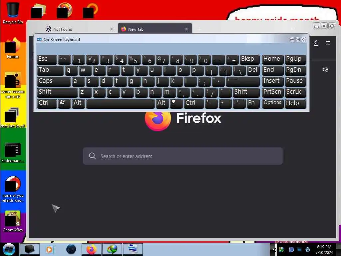This screenshot has height=256, width=341.
Task: Select the New Tab tab
Action: point(155,29)
